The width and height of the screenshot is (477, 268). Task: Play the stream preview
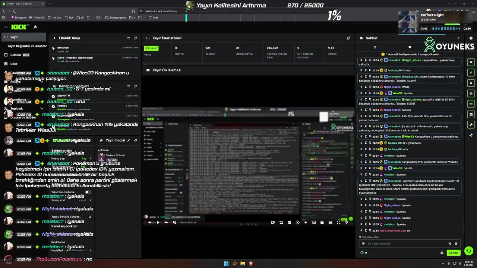158,222
